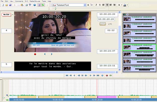Viewport: 157px width, 102px height.
Task: Jump to start with skip-to-first button
Action: coord(67,75)
